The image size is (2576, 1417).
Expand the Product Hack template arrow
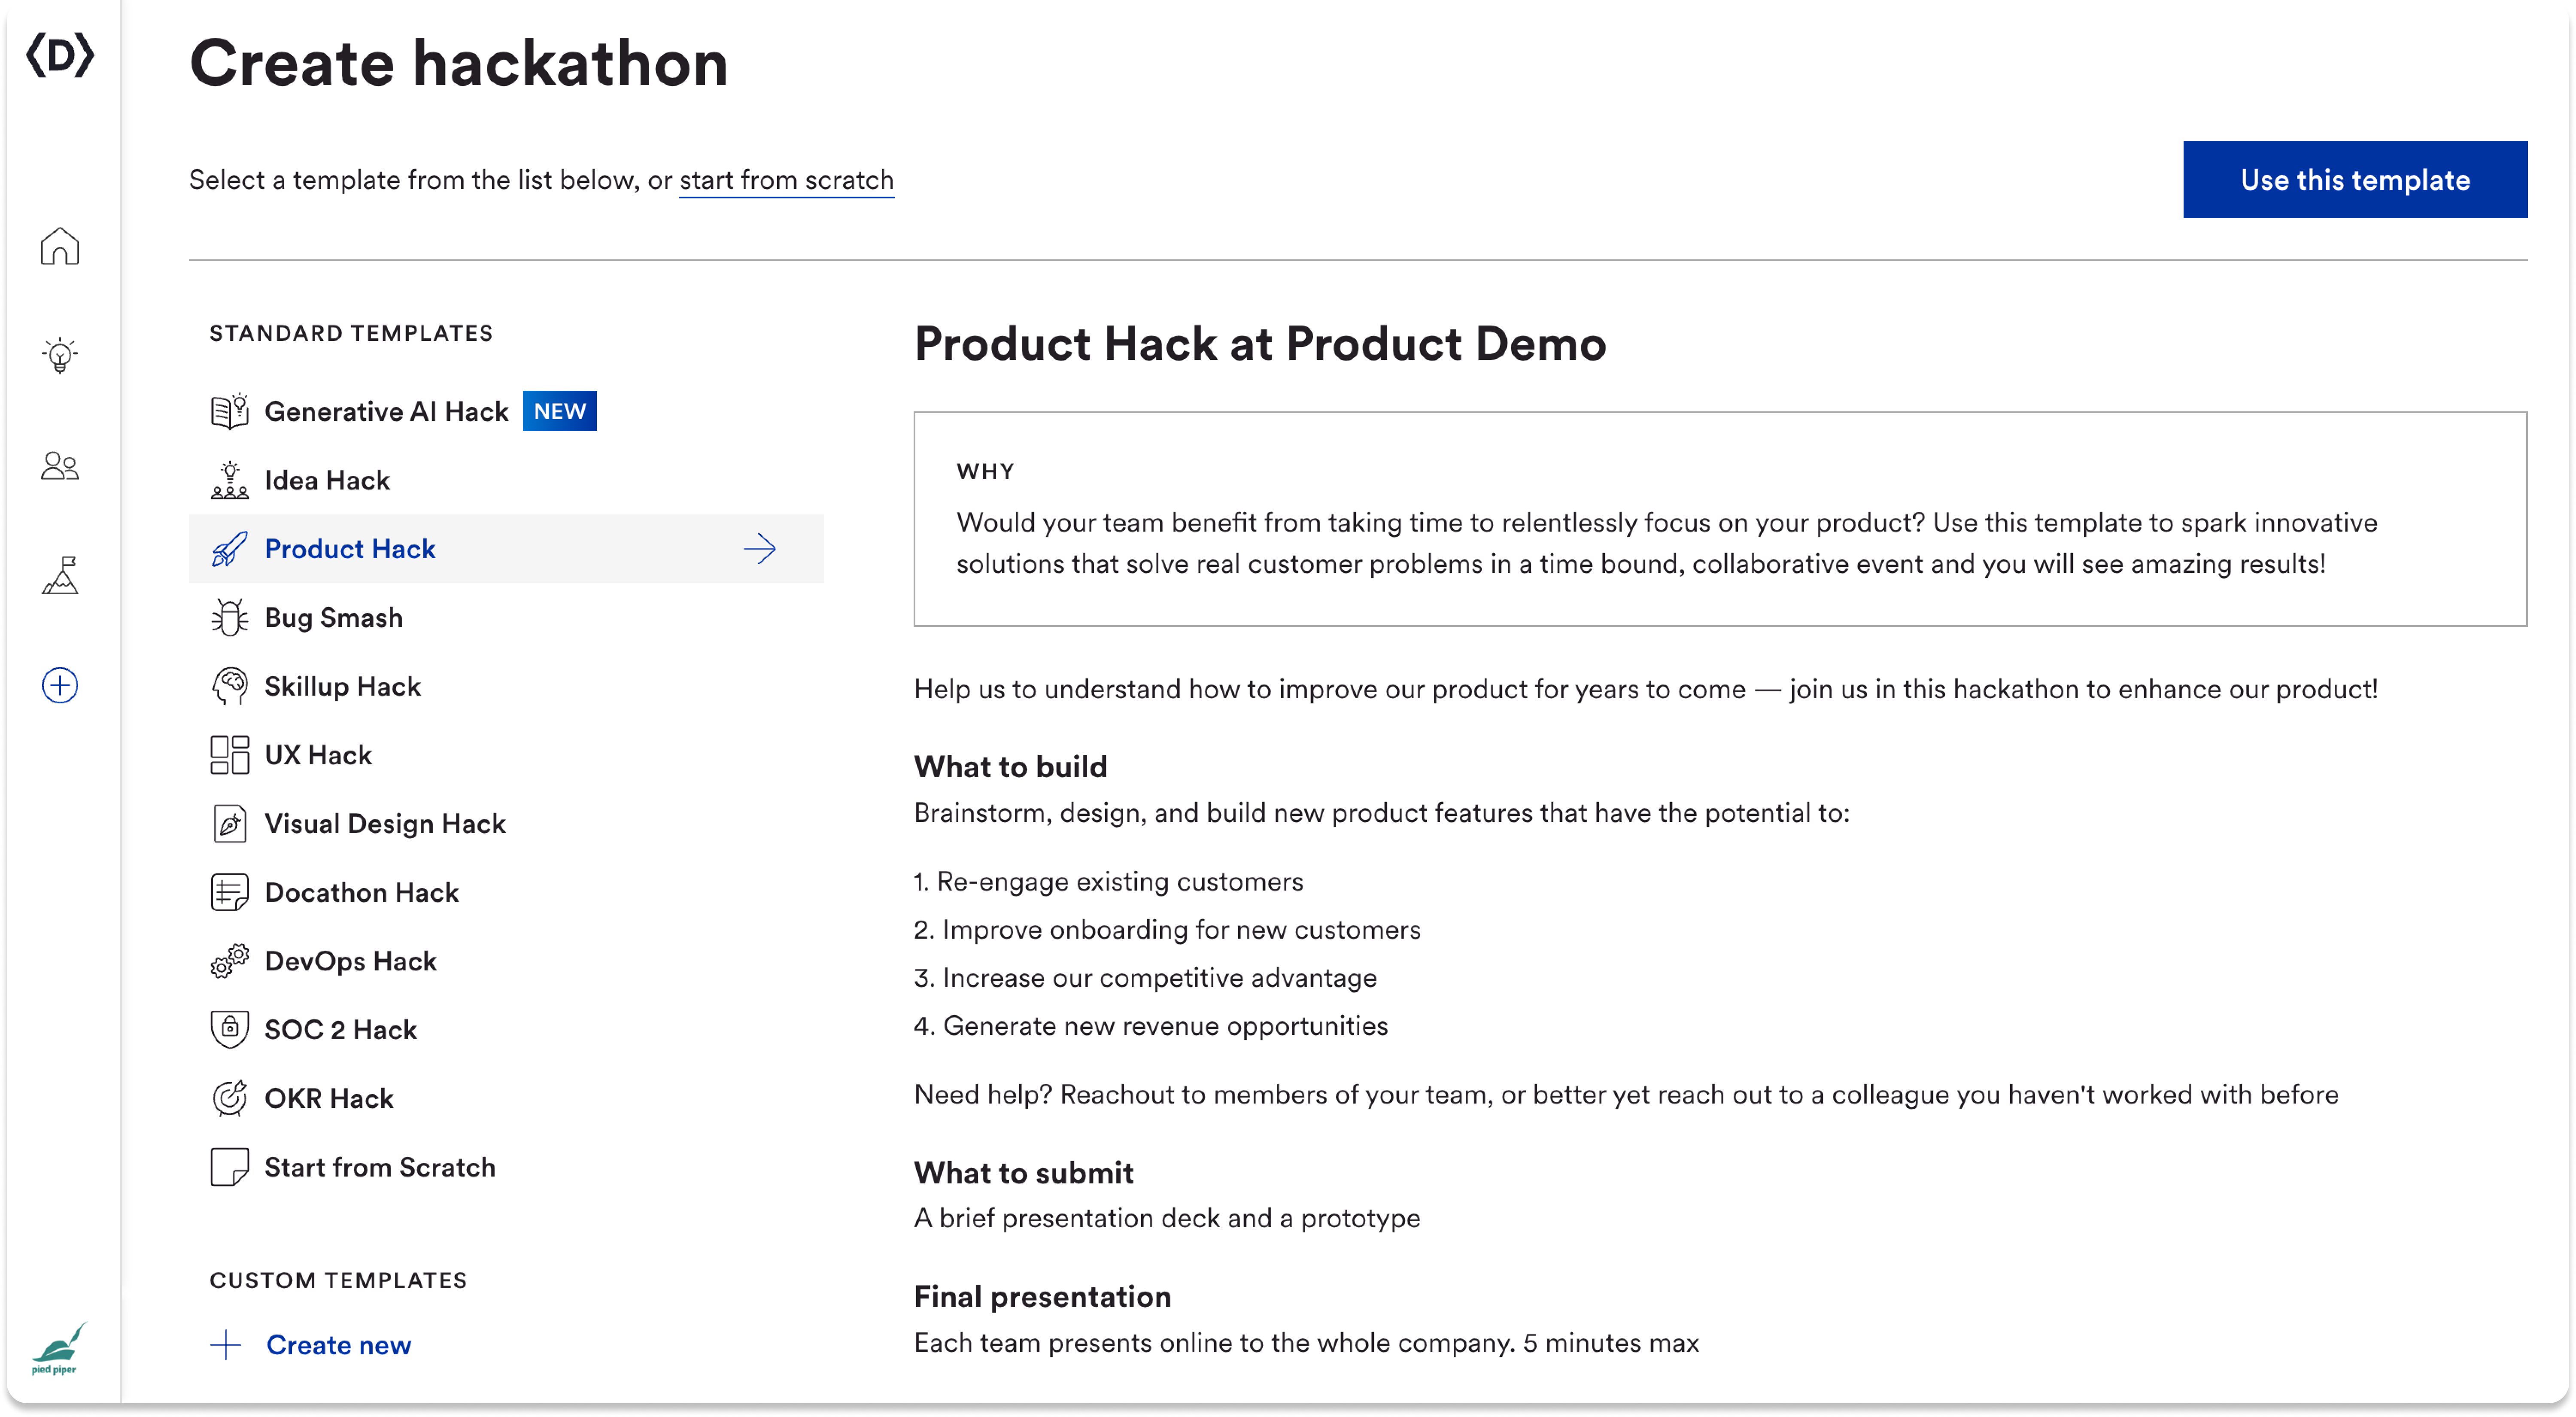coord(760,548)
